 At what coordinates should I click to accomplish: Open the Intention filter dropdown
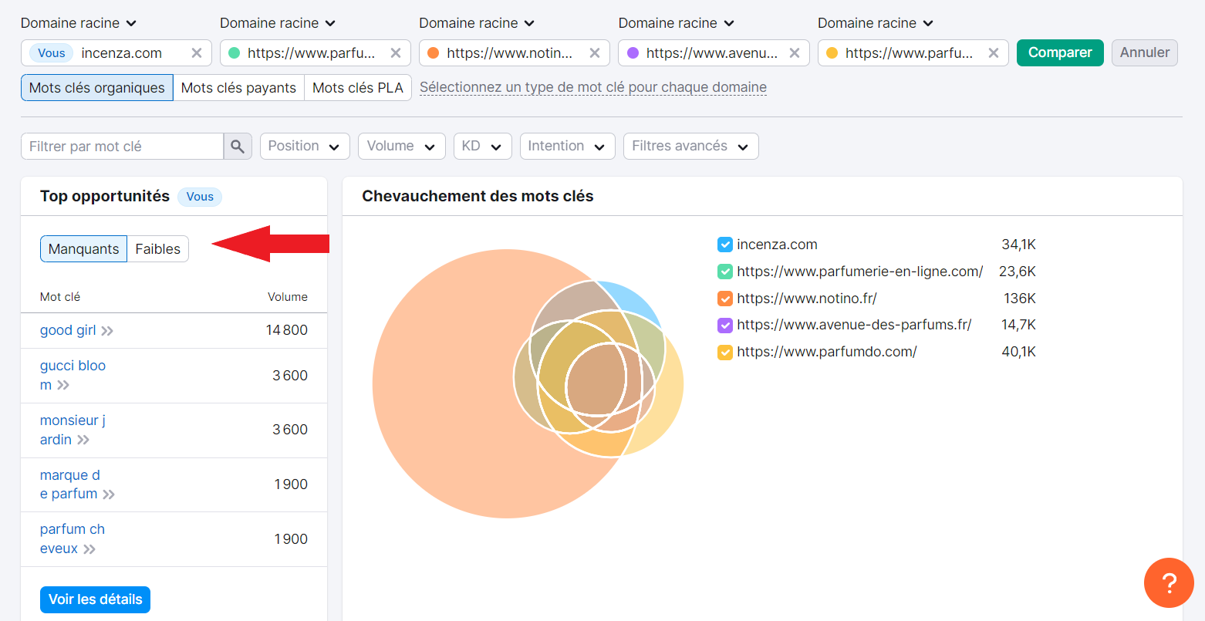tap(567, 147)
